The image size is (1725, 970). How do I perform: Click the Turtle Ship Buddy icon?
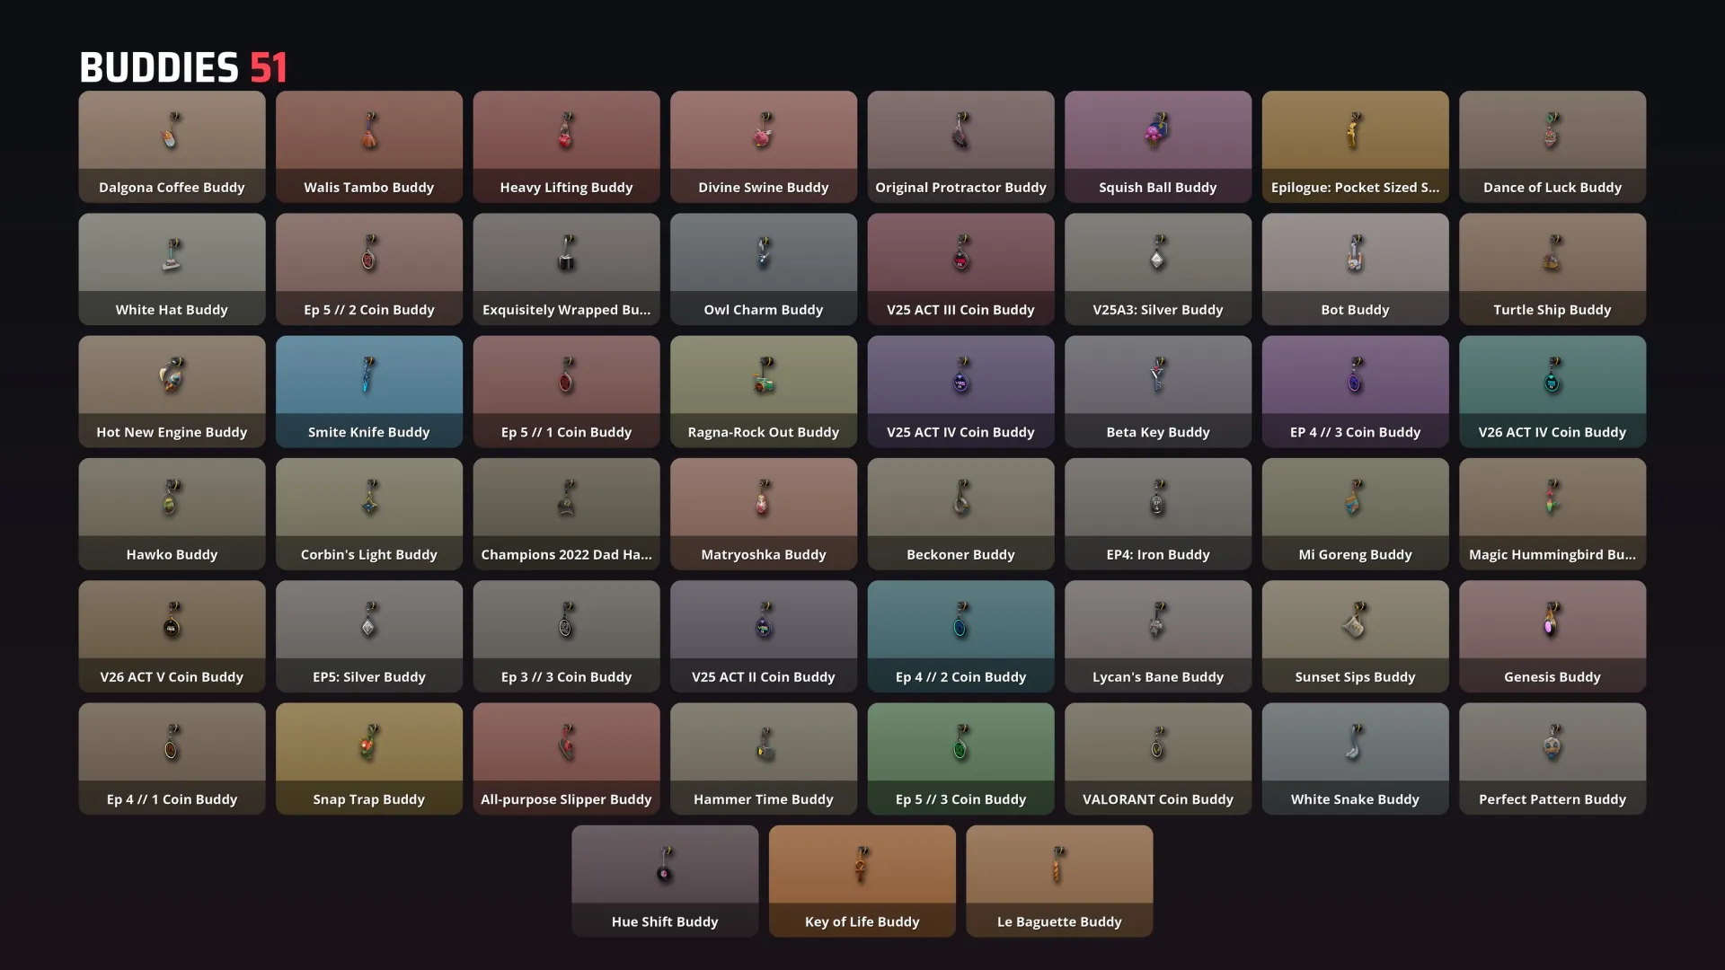[x=1552, y=253]
